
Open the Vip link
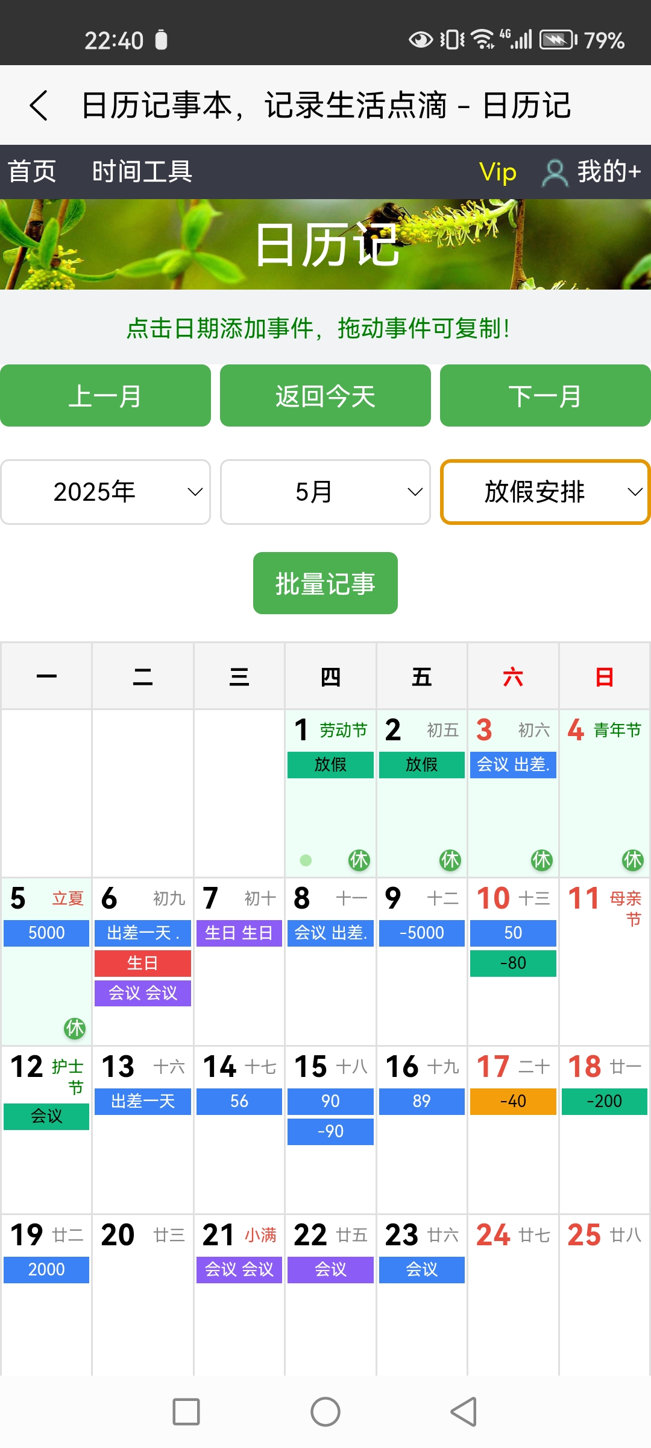pos(497,172)
